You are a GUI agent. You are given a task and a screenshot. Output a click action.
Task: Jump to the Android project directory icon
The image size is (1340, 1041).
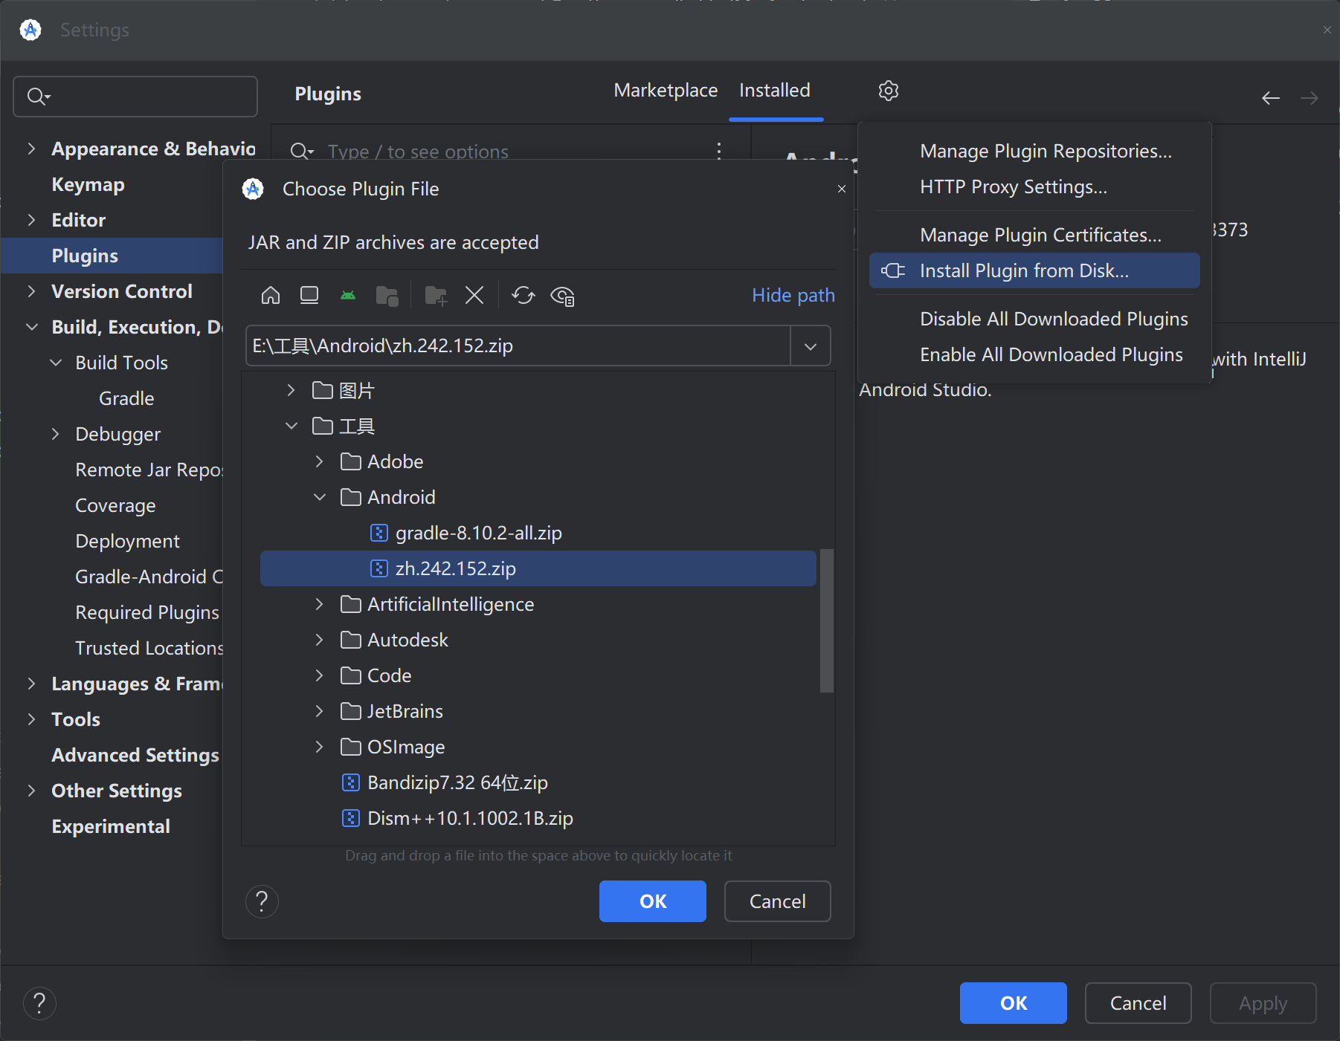[x=348, y=296]
